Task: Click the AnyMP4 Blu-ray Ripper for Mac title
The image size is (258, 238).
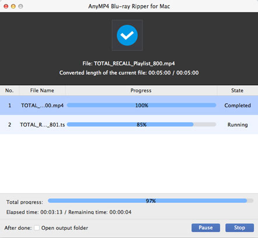Action: [129, 6]
